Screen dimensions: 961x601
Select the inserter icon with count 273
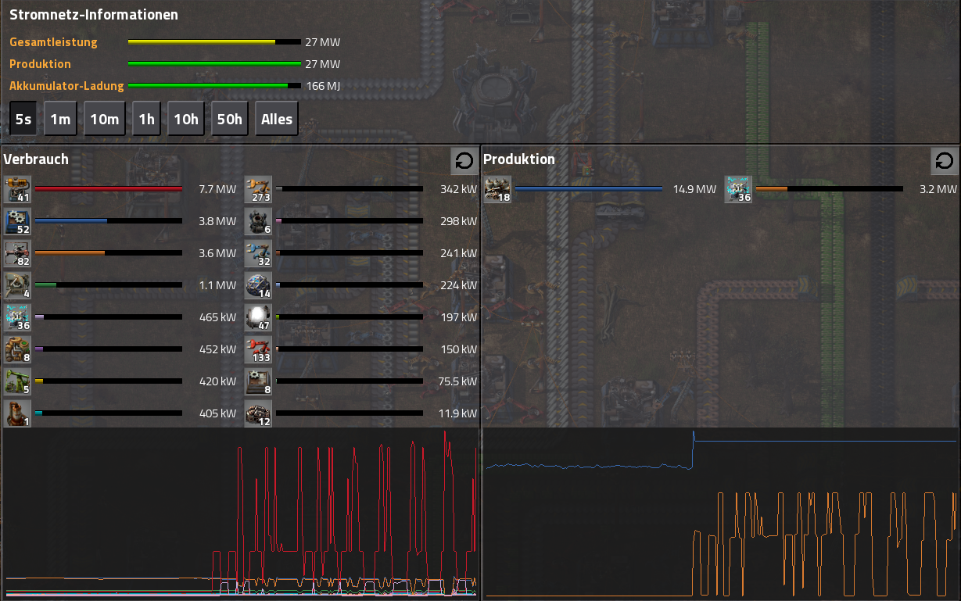pos(258,189)
